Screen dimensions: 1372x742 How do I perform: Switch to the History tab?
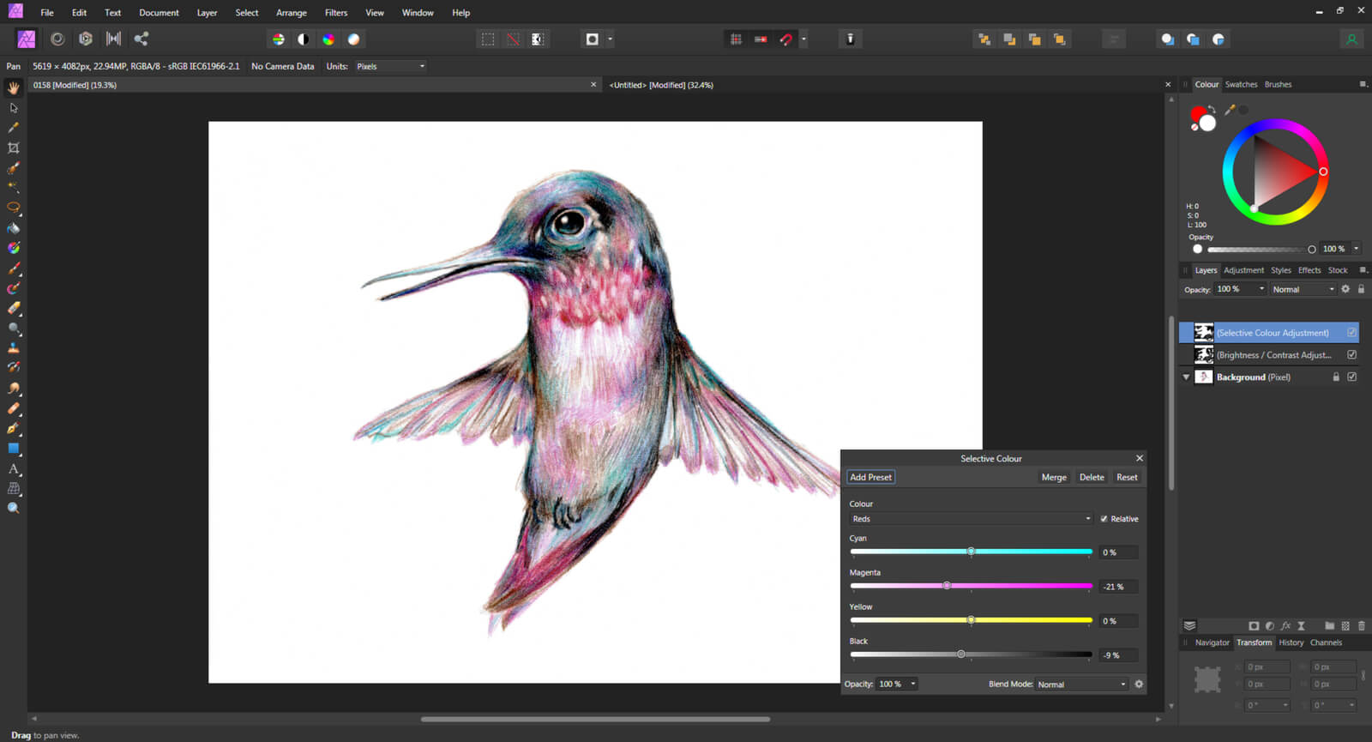click(x=1291, y=642)
